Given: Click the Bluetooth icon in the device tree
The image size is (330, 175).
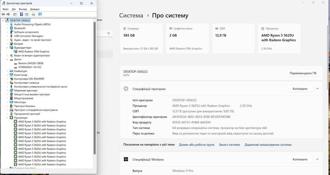Looking at the screenshot, I should click(11, 28).
